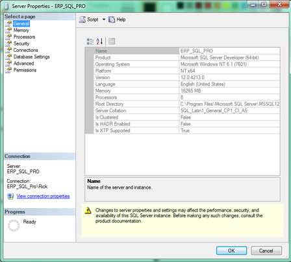The height and width of the screenshot is (262, 291).
Task: Click the 12.0.4213.0 version value
Action: pos(229,77)
